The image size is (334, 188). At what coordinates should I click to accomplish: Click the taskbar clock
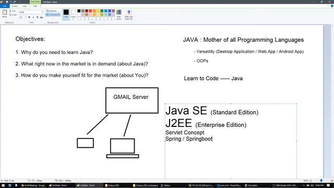320,185
